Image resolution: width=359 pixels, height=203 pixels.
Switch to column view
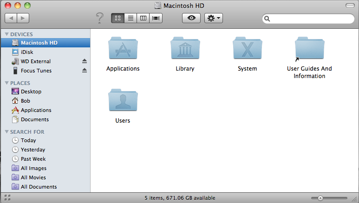tap(143, 18)
